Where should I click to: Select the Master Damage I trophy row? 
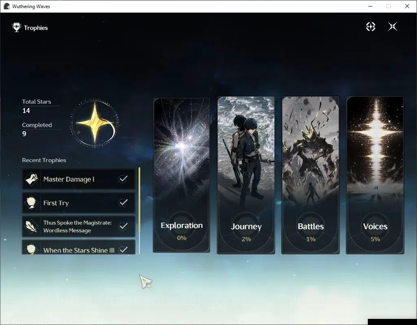[78, 179]
